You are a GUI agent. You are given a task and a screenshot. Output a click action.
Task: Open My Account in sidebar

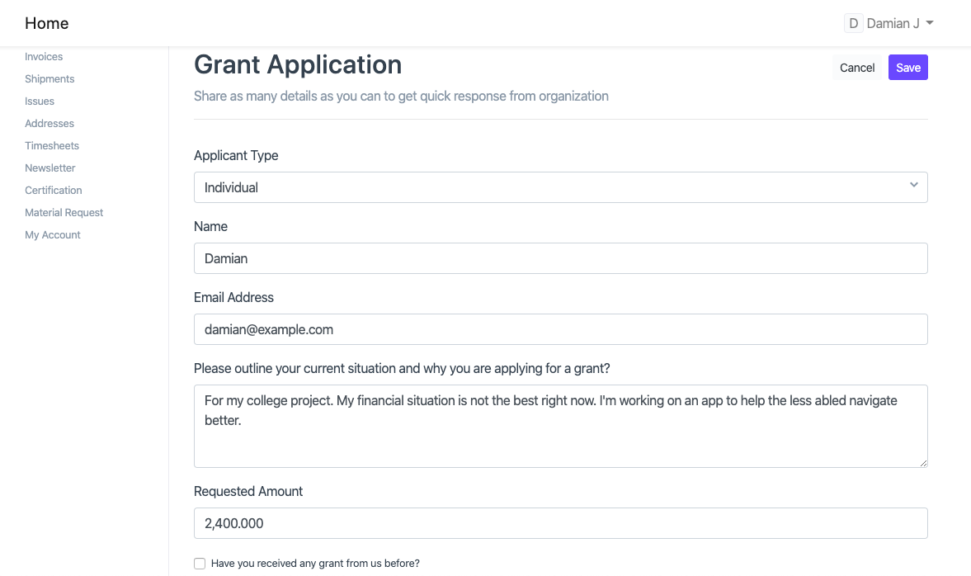coord(53,235)
